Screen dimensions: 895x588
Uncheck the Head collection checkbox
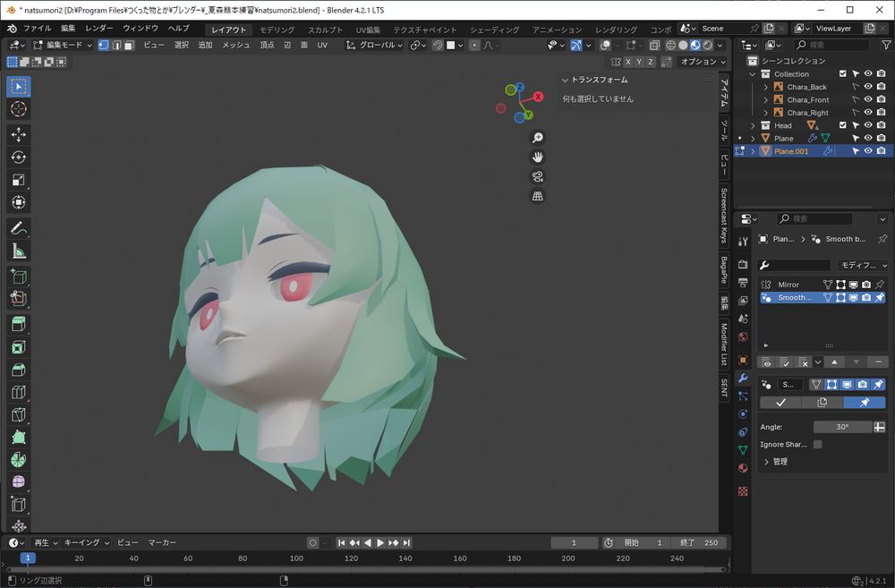[x=842, y=125]
